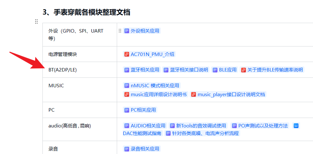Open the 外设相关应用 document link
Image resolution: width=313 pixels, height=154 pixels.
[145, 31]
